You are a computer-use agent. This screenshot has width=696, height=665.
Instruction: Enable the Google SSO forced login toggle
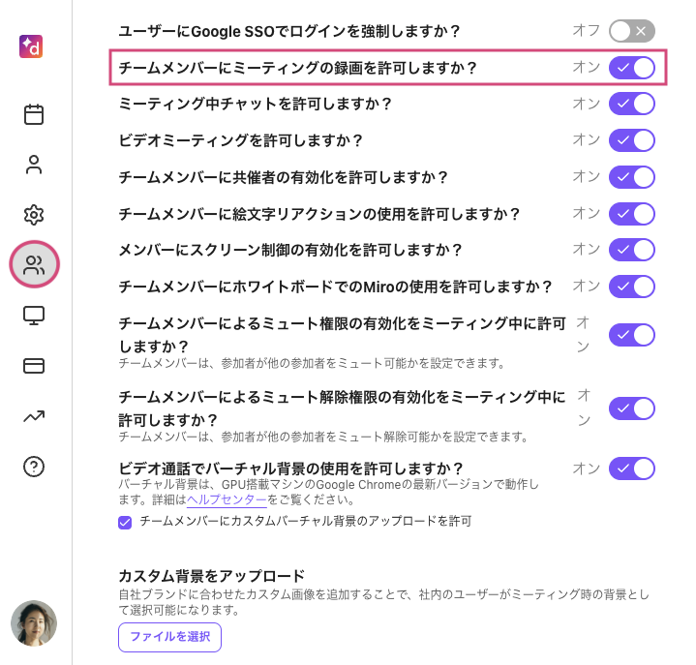[x=632, y=31]
